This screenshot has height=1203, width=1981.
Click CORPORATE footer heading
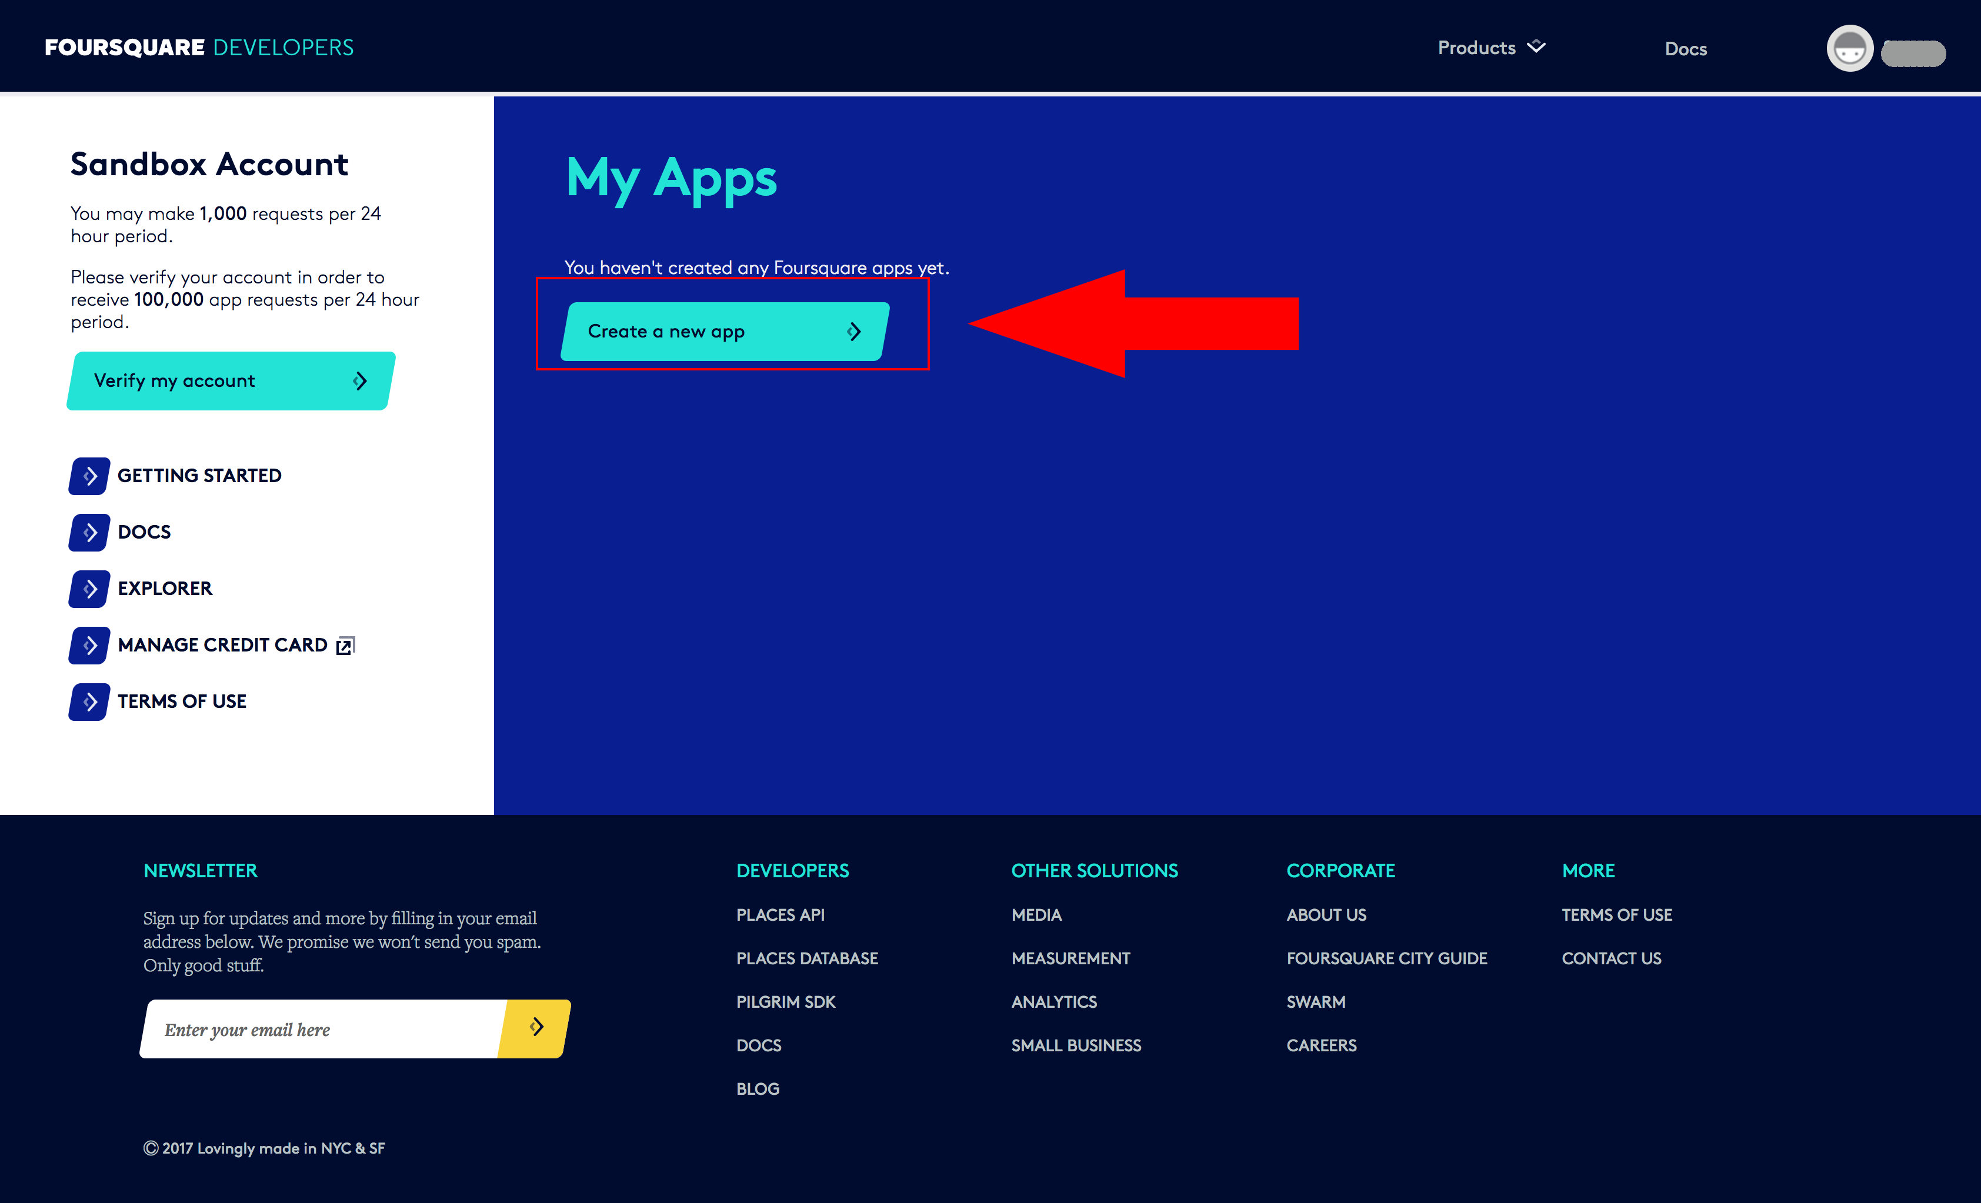[1340, 870]
